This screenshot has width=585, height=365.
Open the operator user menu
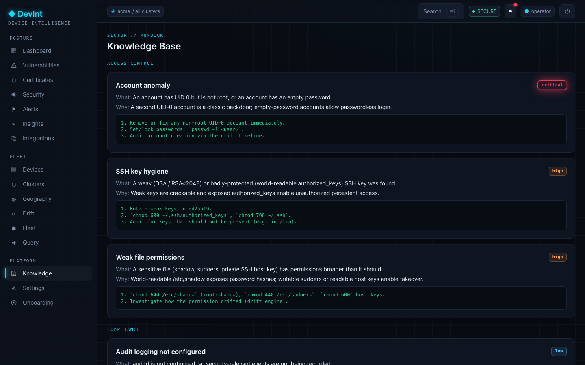pyautogui.click(x=537, y=11)
